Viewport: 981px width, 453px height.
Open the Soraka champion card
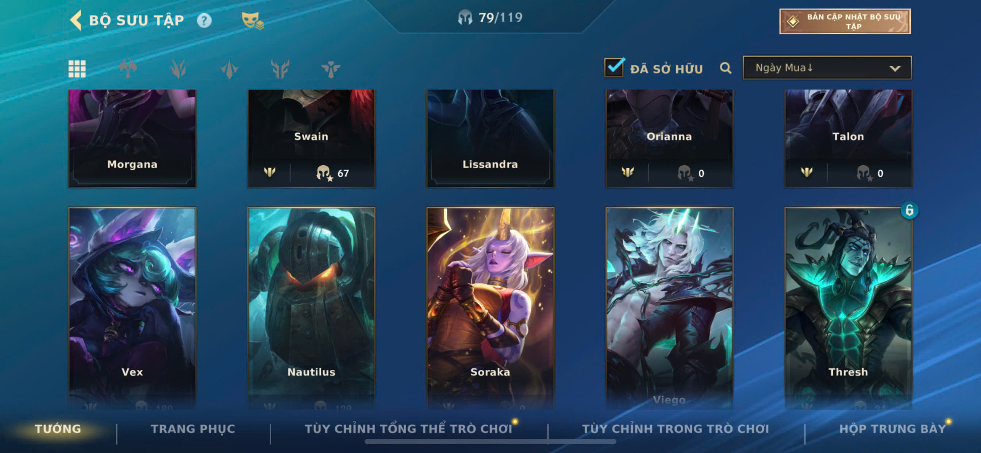(x=490, y=308)
